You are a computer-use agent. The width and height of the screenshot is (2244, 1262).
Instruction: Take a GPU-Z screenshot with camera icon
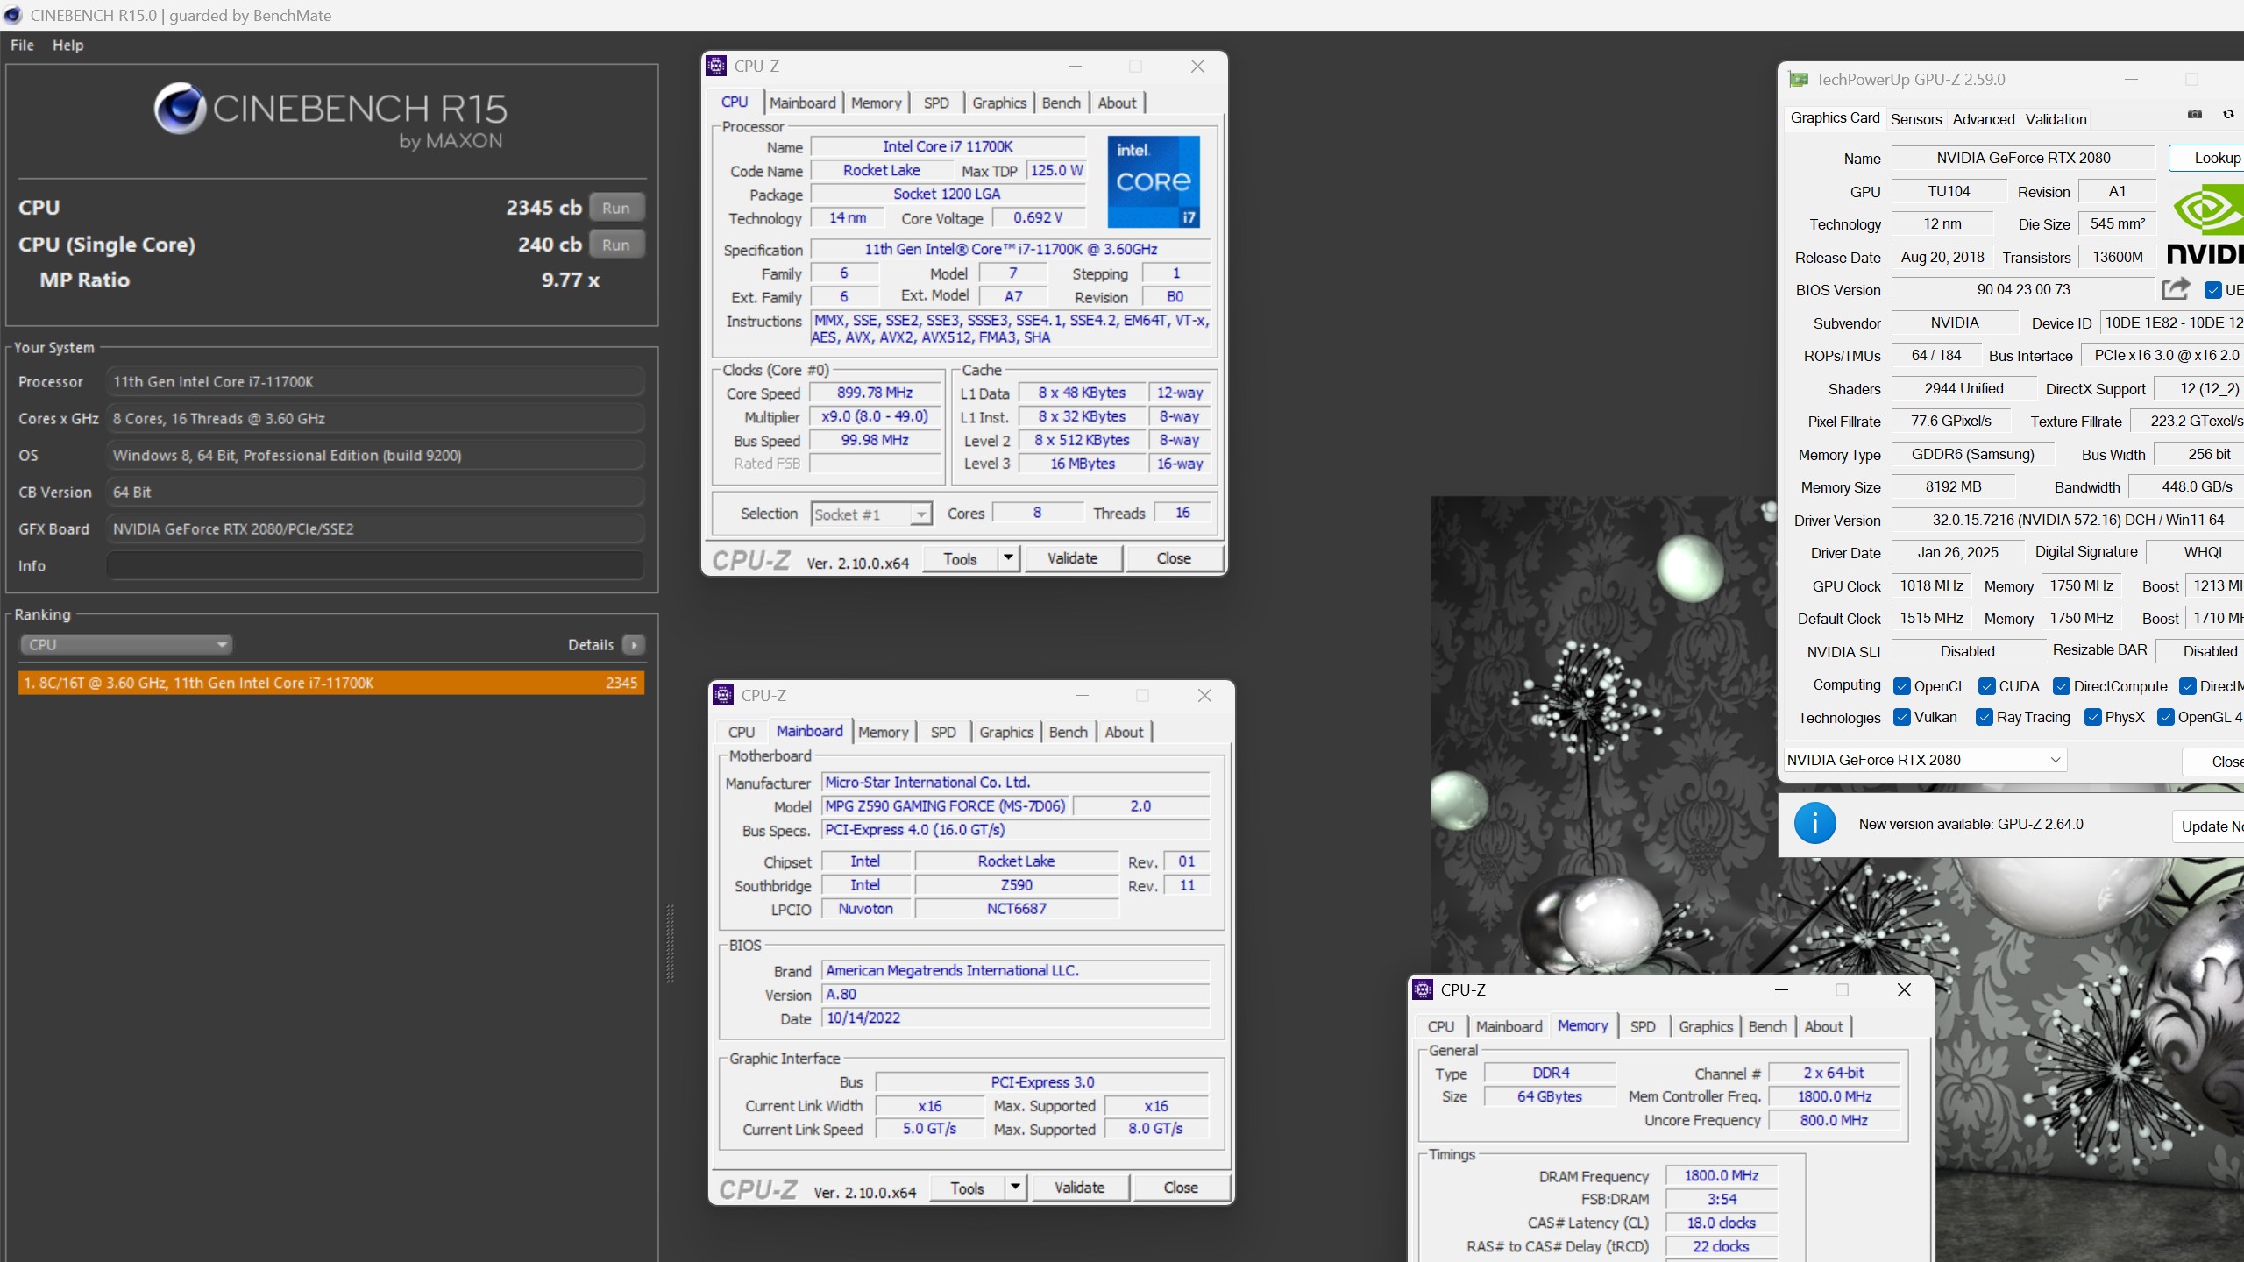click(x=2195, y=114)
